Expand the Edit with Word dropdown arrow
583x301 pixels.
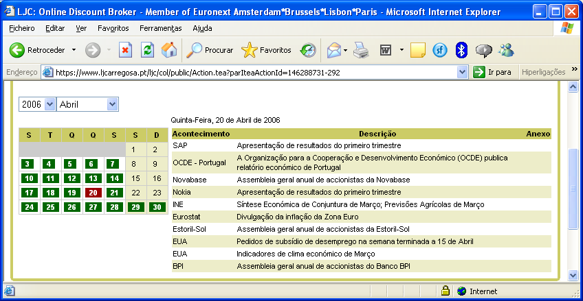[401, 50]
